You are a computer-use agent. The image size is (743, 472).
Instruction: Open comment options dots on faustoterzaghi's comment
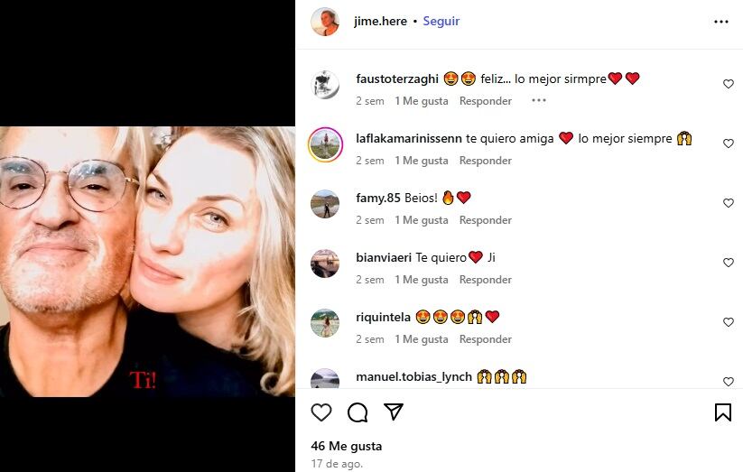click(539, 101)
